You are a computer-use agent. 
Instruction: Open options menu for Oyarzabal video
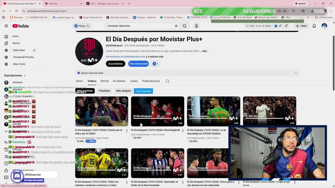[x=183, y=182]
